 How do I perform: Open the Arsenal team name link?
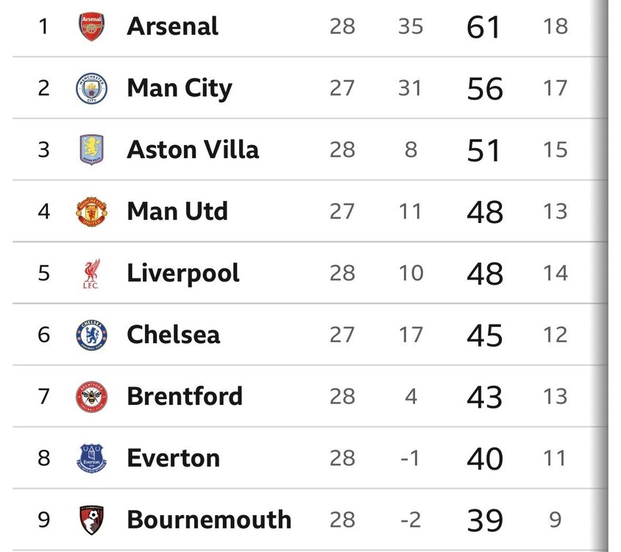[172, 26]
